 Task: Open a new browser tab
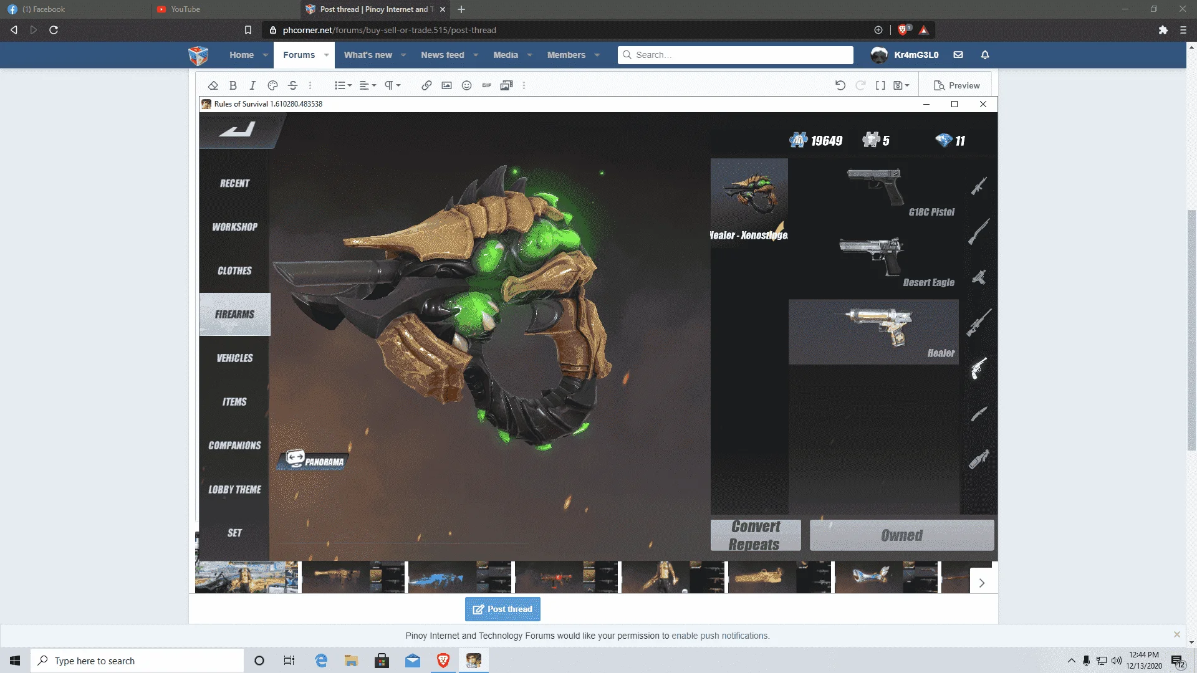pyautogui.click(x=461, y=9)
